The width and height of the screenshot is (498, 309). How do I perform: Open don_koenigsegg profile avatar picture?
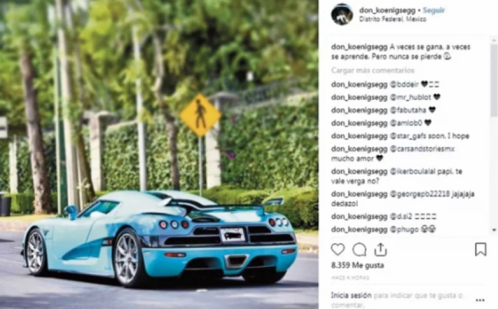342,14
